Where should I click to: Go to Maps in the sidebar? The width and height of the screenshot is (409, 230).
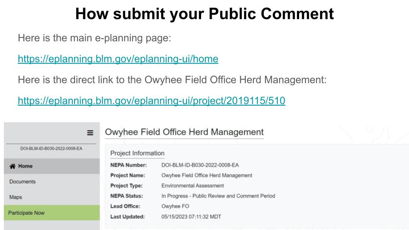coord(16,197)
